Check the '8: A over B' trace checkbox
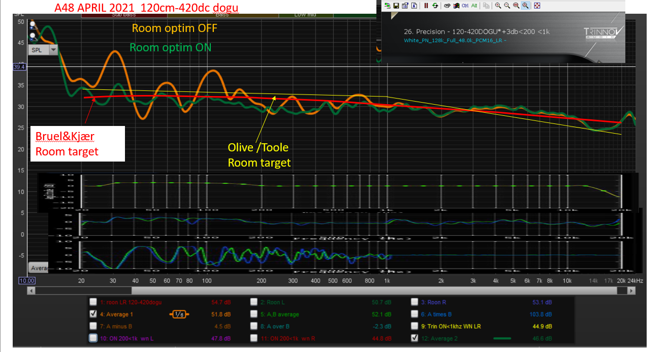Viewport: 669px width, 352px height. pyautogui.click(x=253, y=326)
